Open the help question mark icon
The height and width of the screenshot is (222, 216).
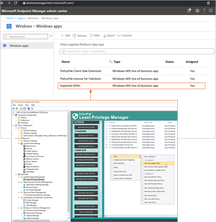tap(204, 11)
